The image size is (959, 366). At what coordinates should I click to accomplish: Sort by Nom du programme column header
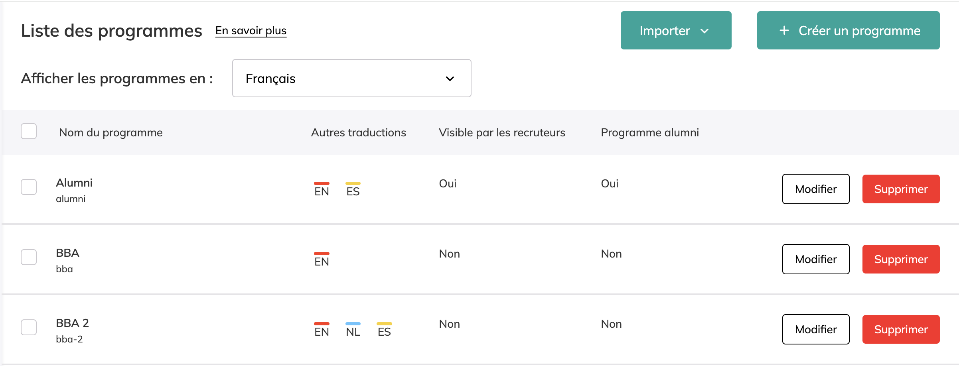[x=111, y=132]
